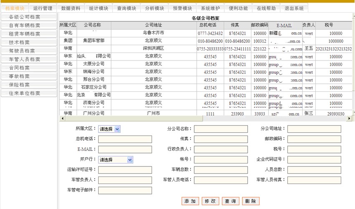Click the 删除 button
This screenshot has height=209, width=355.
(251, 201)
